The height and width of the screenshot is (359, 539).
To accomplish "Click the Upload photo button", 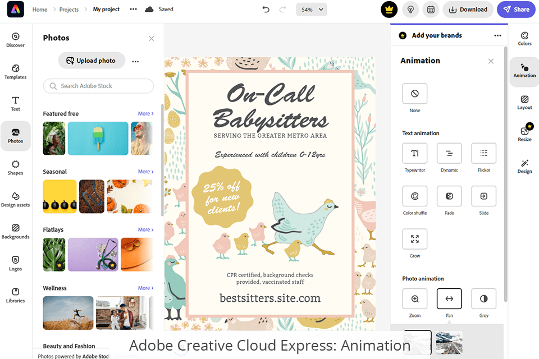I will 92,61.
